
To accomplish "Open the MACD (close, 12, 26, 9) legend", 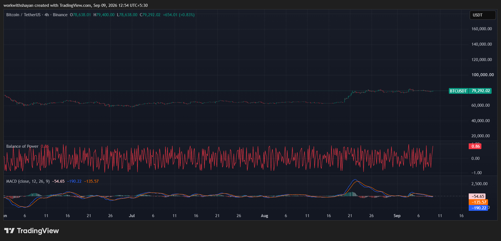I will coord(28,181).
